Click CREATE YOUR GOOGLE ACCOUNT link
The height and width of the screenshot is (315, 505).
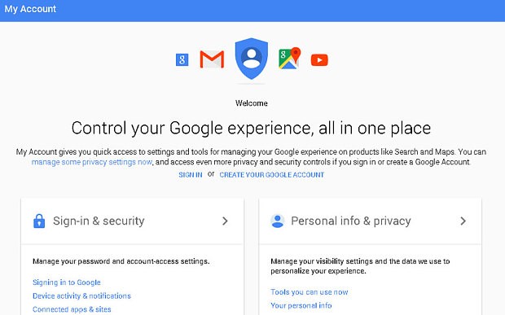click(272, 175)
